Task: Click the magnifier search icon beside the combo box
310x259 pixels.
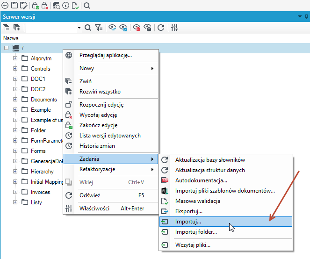Action: [x=88, y=28]
